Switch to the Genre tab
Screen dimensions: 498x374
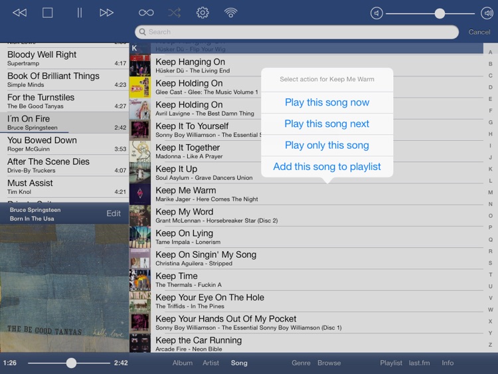click(x=301, y=363)
